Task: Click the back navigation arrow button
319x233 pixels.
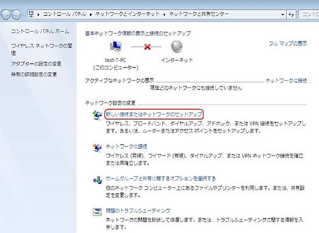Action: [x=6, y=14]
